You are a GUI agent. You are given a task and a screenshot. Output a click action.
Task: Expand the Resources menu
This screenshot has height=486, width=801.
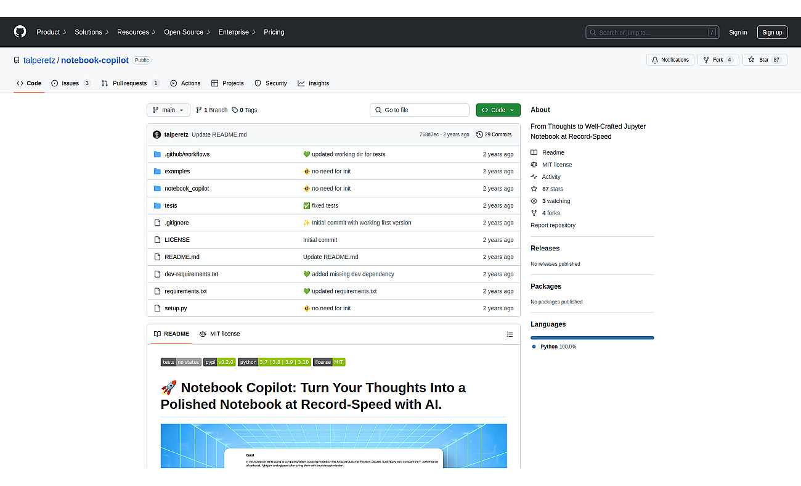[x=136, y=32]
